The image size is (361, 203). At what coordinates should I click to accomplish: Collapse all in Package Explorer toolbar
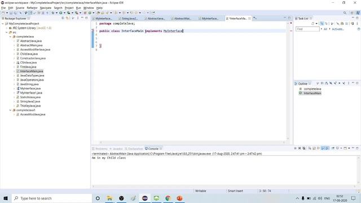point(63,18)
